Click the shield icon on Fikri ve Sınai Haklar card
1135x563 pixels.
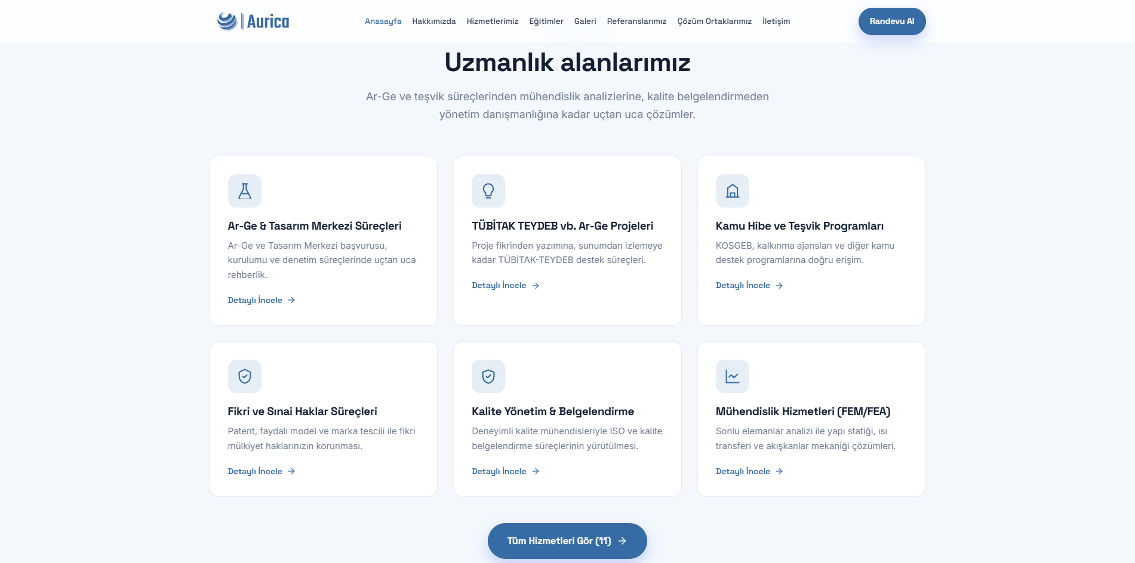[245, 376]
